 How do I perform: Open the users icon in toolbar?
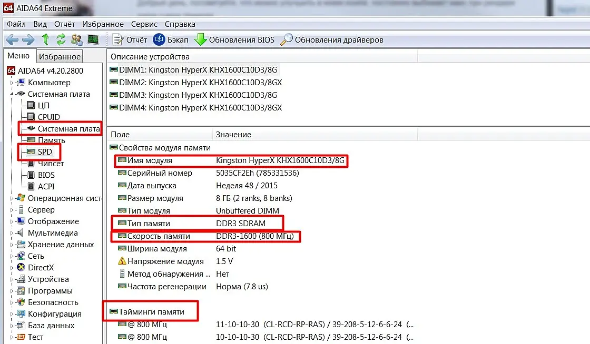click(x=77, y=39)
